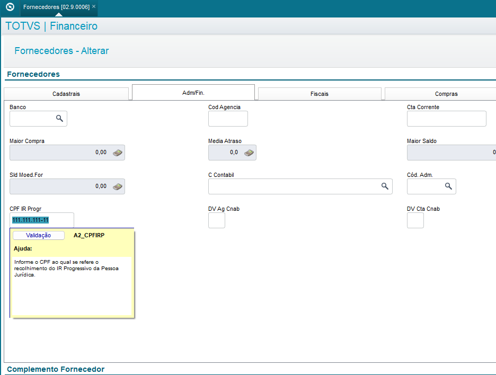Switch to the Fiscais tab
Image resolution: width=496 pixels, height=375 pixels.
[320, 94]
